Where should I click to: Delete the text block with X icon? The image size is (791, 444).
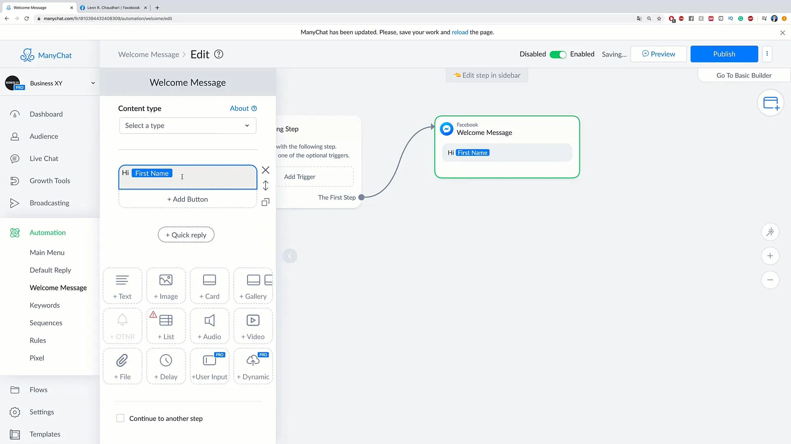click(x=266, y=170)
